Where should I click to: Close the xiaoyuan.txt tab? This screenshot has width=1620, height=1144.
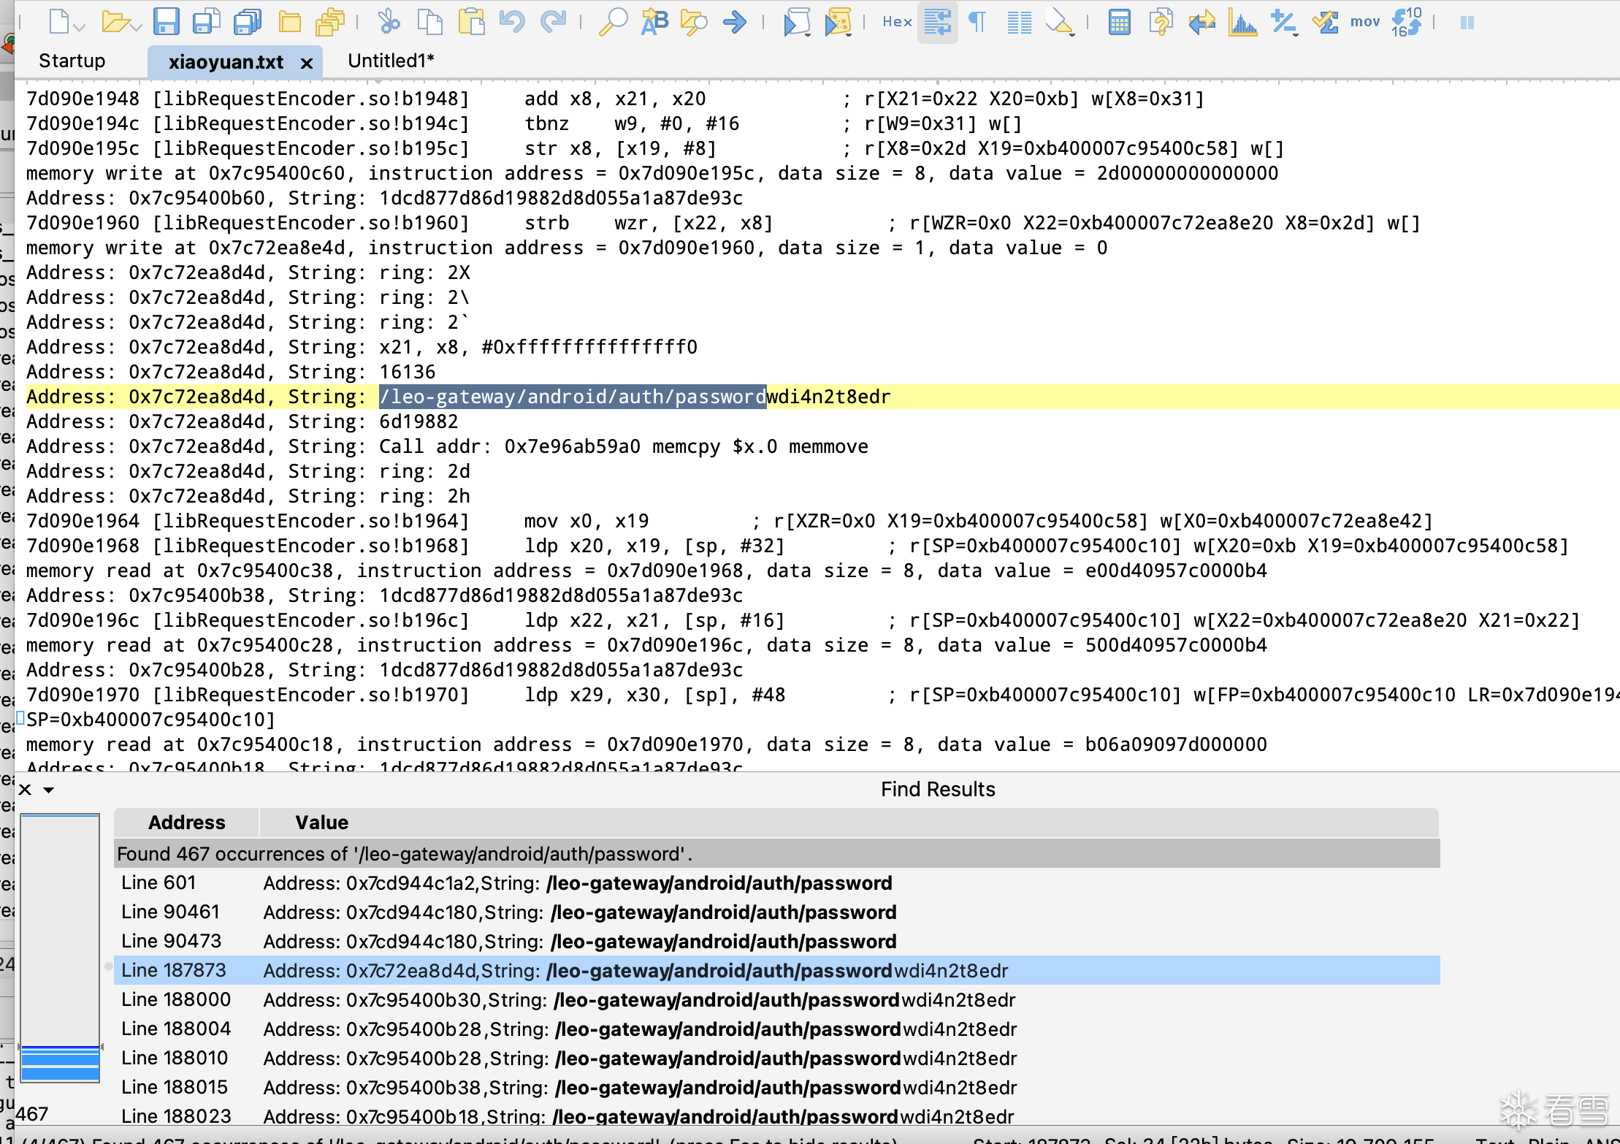coord(307,64)
